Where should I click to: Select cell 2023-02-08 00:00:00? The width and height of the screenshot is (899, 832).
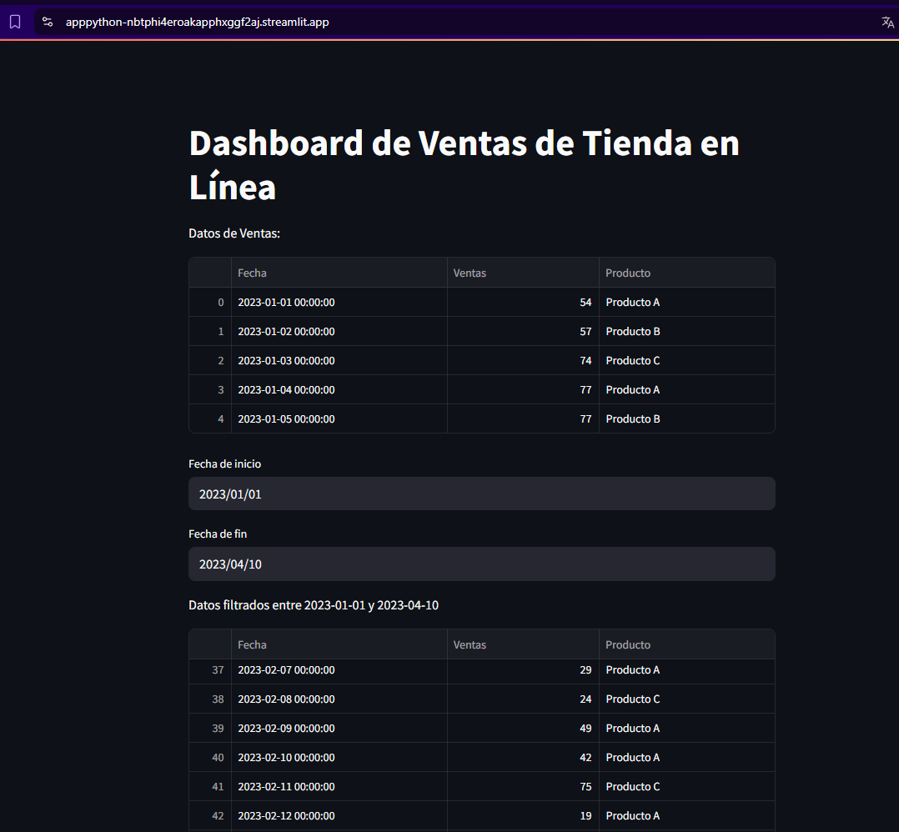339,699
